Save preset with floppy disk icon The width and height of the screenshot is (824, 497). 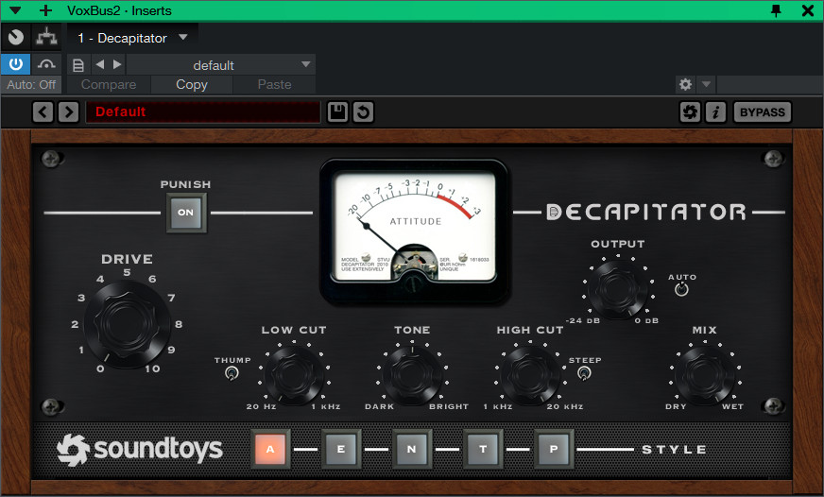(337, 111)
